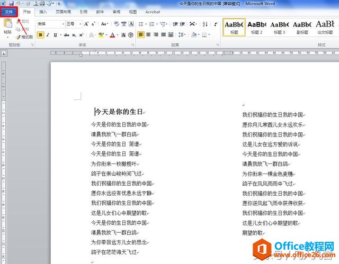The width and height of the screenshot is (339, 264).
Task: Switch to the Acrobat tab
Action: [153, 12]
